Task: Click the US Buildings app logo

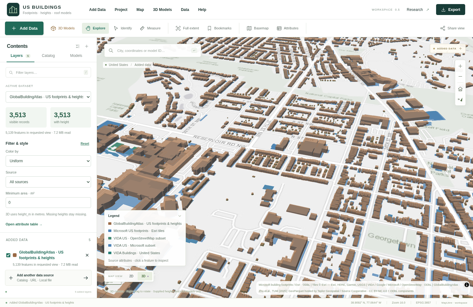Action: pyautogui.click(x=13, y=10)
